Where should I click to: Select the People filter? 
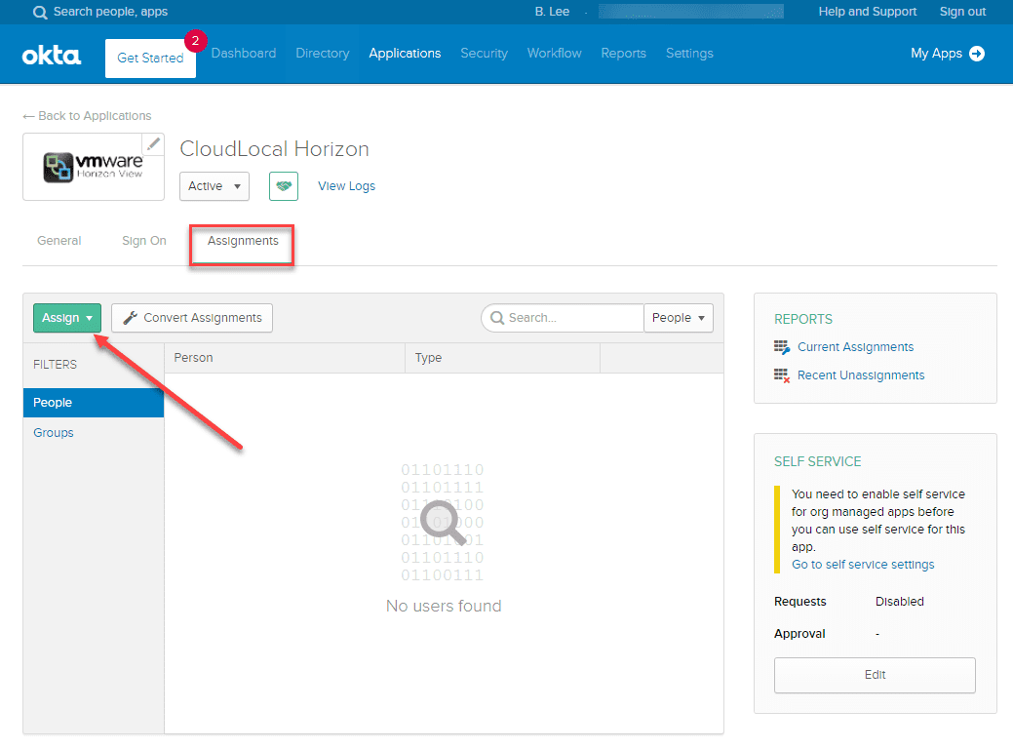click(x=94, y=403)
